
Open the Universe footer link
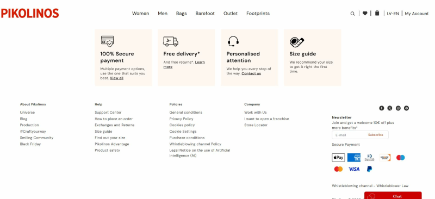click(28, 113)
